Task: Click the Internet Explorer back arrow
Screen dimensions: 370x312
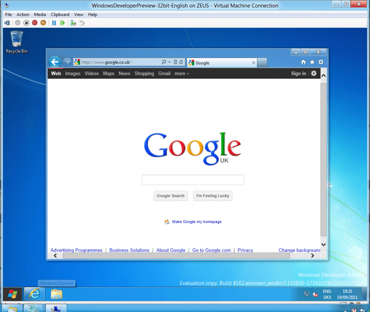Action: point(54,62)
